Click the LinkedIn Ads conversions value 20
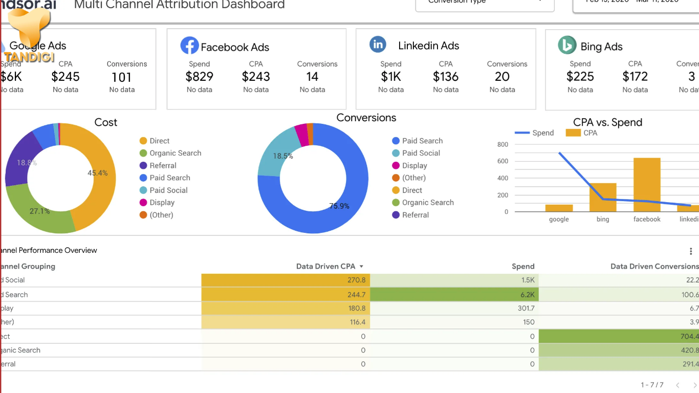 502,77
